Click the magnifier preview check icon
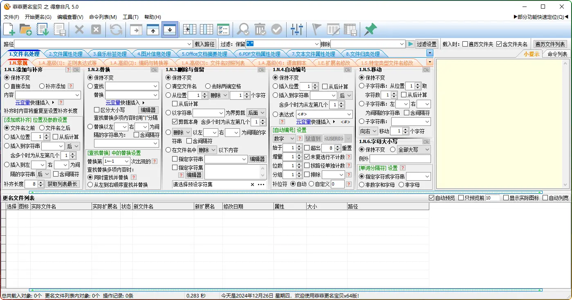 tap(243, 29)
